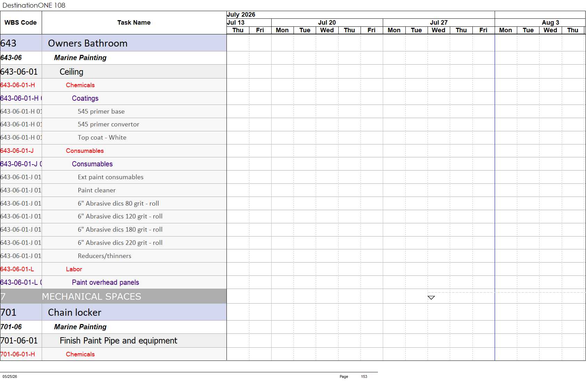Screen dimensions: 586x381
Task: Click Marine Painting under Chain locker
Action: click(80, 327)
